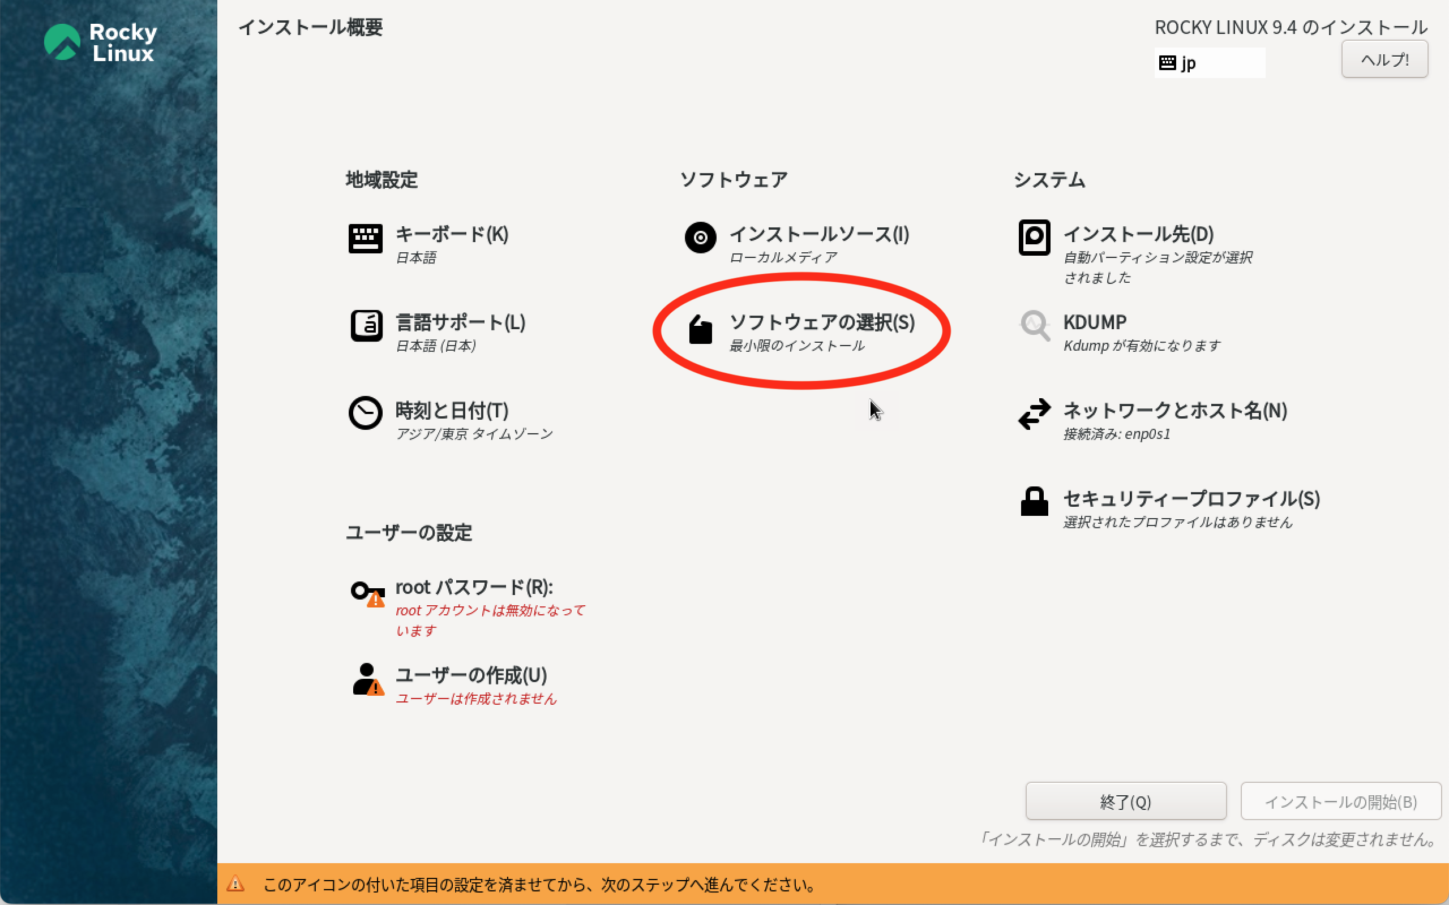Click the keyboard icon beside キーボード(K)
The width and height of the screenshot is (1449, 905).
[x=365, y=239]
